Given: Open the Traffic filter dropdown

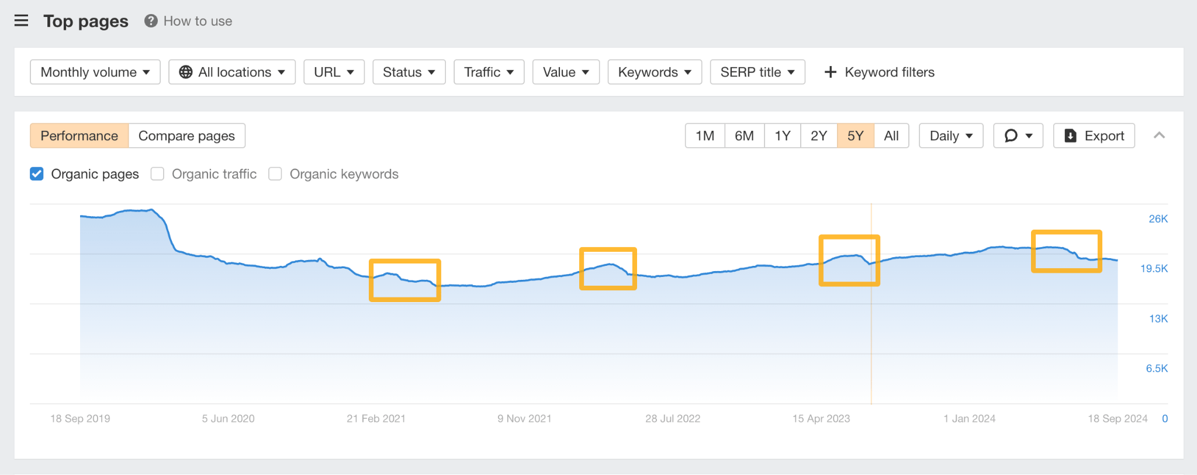Looking at the screenshot, I should point(489,72).
